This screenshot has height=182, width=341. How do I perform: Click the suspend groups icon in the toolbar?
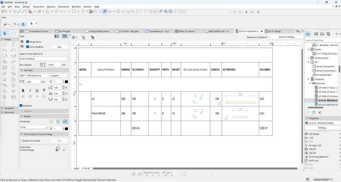104,12
